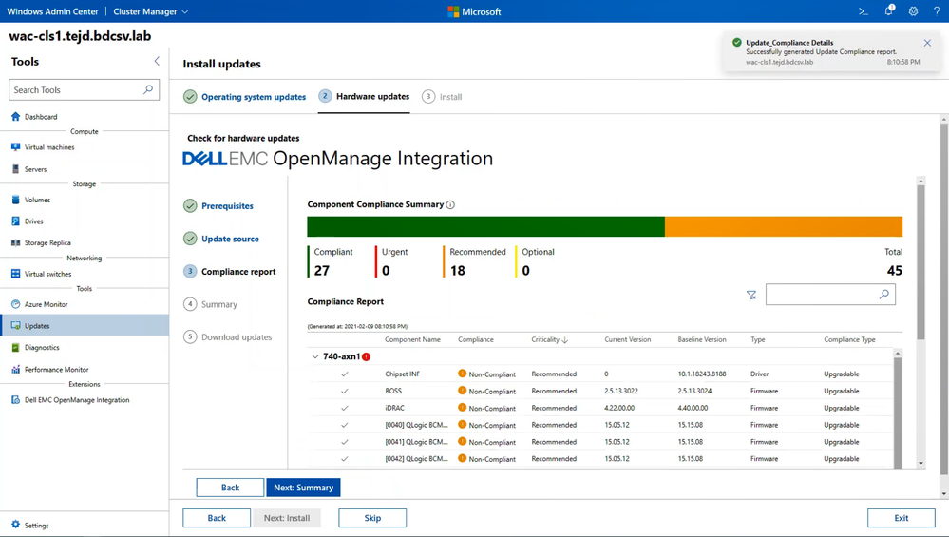Click the Dell EMC OpenManage Integration icon
Viewport: 949px width, 537px height.
(x=16, y=400)
